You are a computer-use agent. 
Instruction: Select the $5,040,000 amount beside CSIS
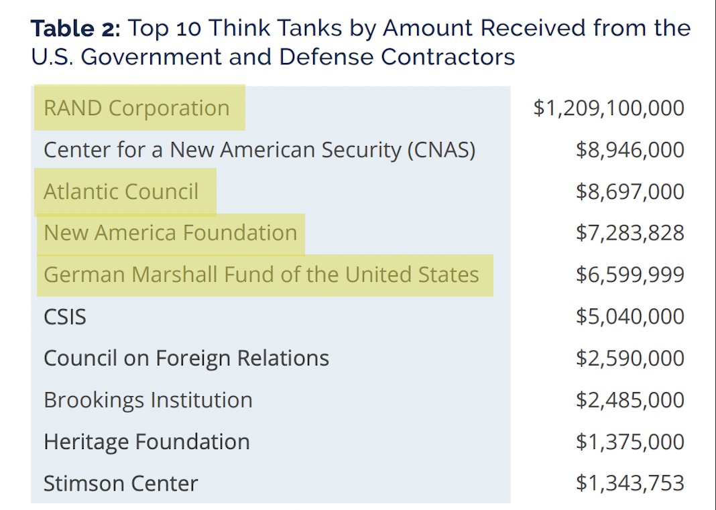coord(630,317)
